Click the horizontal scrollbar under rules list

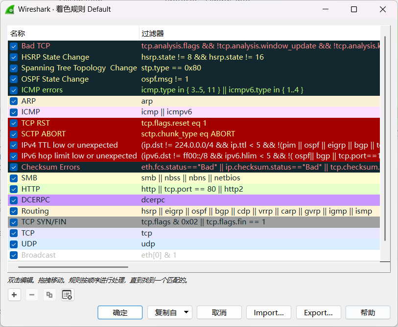click(x=73, y=267)
